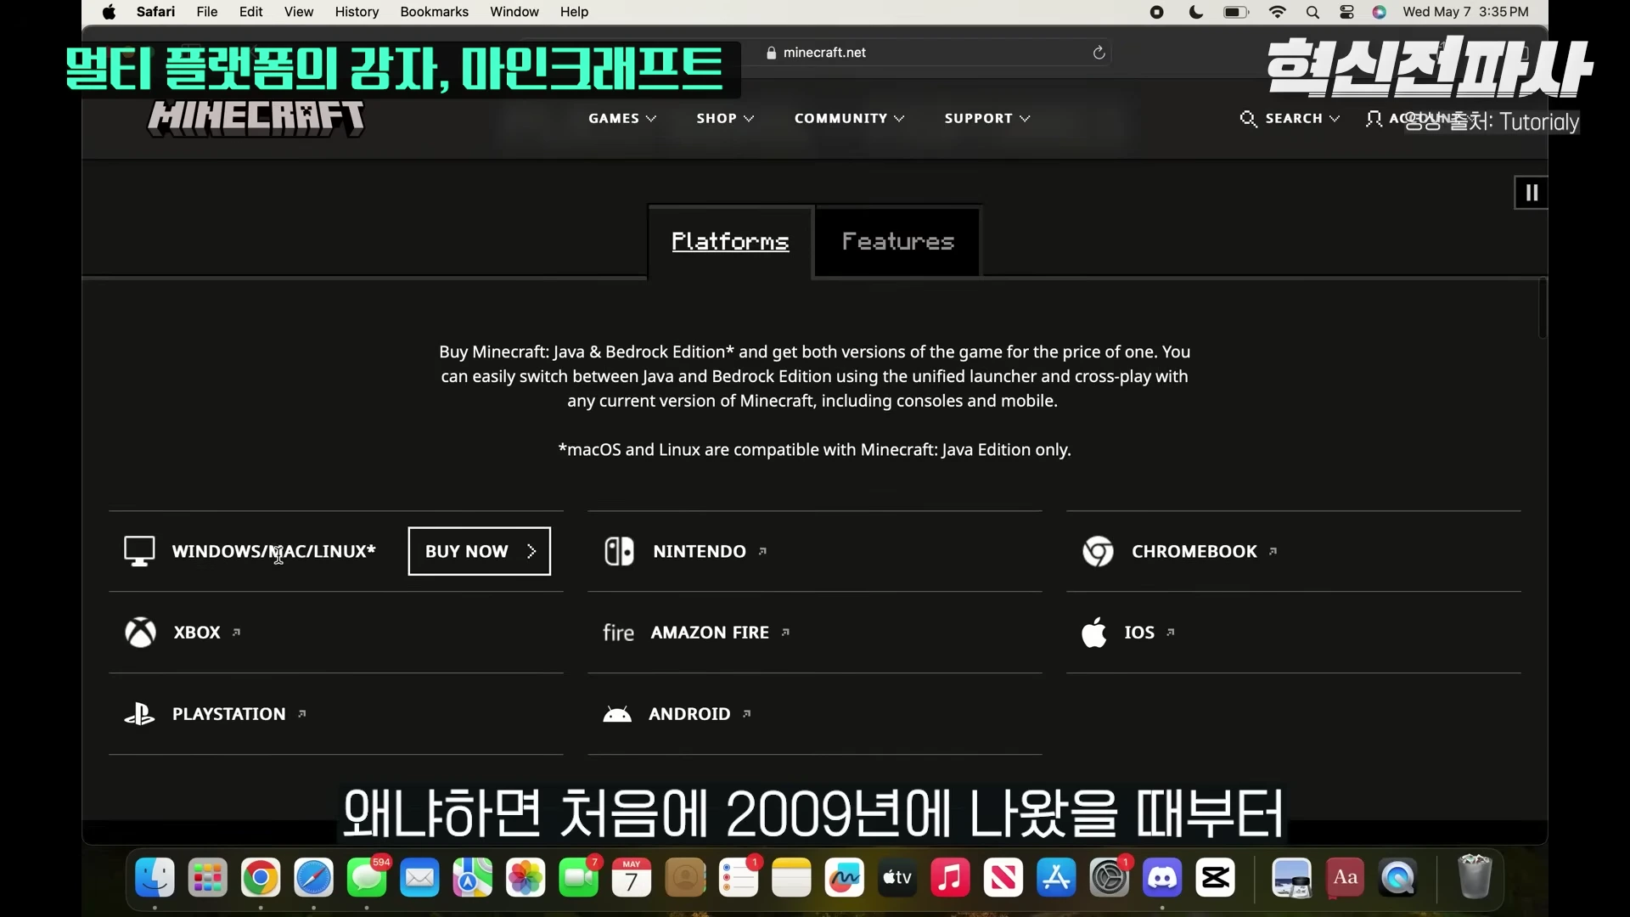Viewport: 1630px width, 917px height.
Task: Open the Bookmarks menu
Action: [434, 12]
